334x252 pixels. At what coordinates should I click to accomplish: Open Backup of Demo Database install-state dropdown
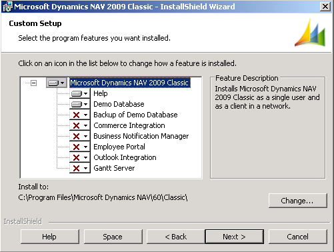point(80,115)
